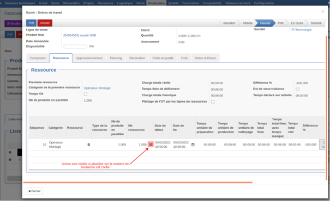The height and width of the screenshot is (201, 330).
Task: Toggle the Temps Ok checkbox
Action: click(x=86, y=94)
